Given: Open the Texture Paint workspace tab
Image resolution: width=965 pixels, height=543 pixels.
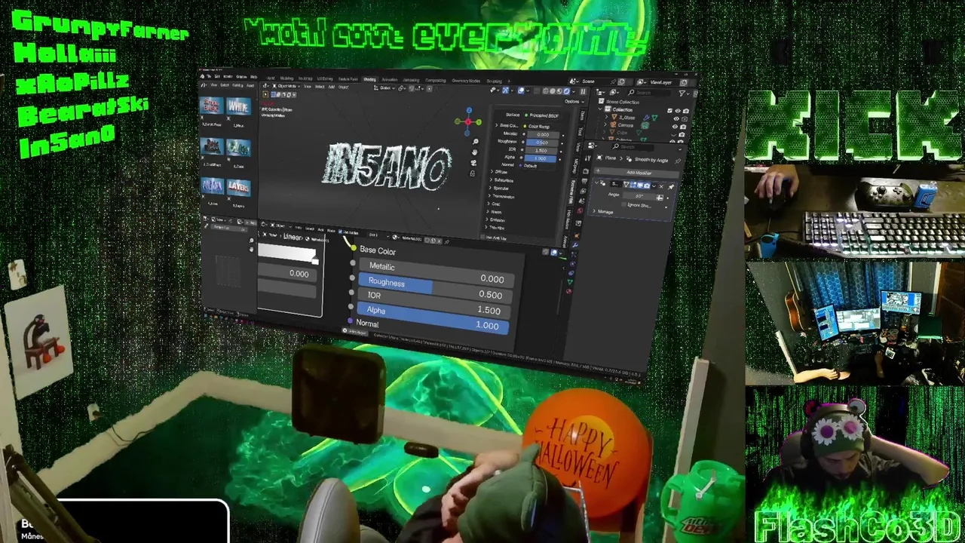Looking at the screenshot, I should [x=348, y=78].
